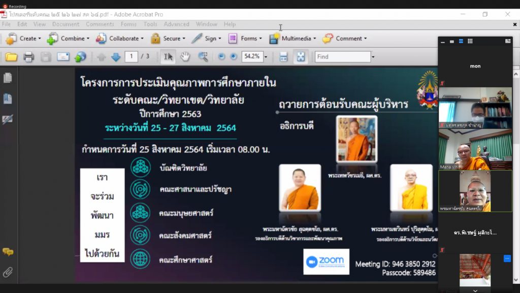The image size is (520, 293).
Task: Go to next page with the down arrow
Action: (x=115, y=57)
